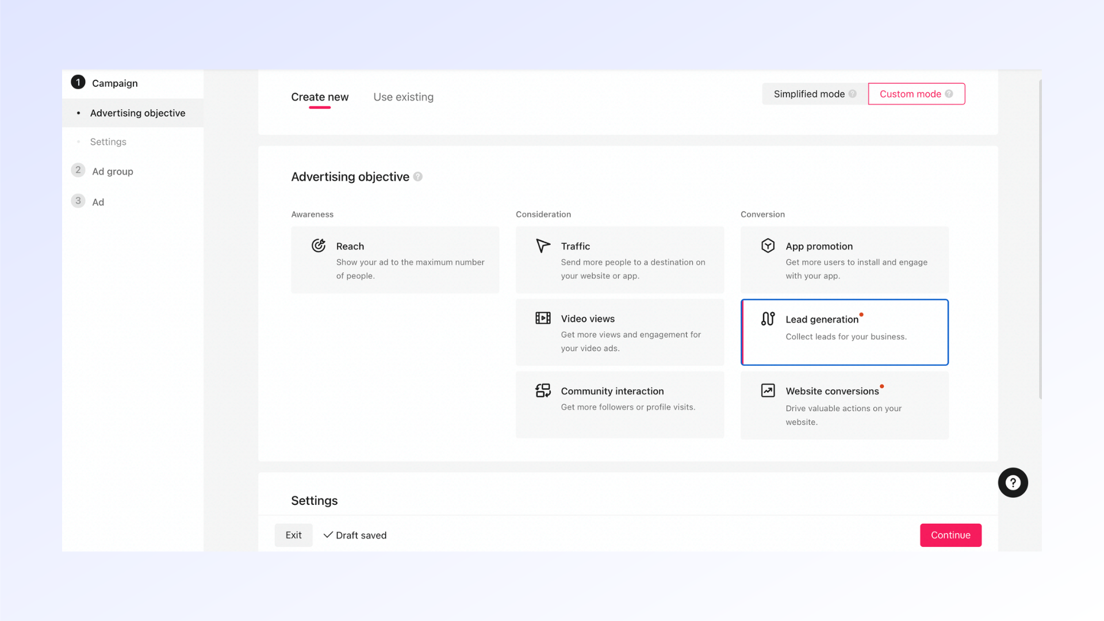Click the step 2 Ad group number badge
The height and width of the screenshot is (621, 1104).
point(78,170)
